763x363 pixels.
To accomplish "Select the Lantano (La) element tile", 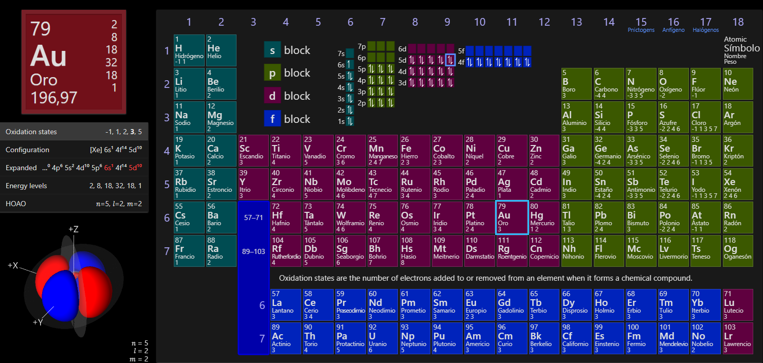I will 286,305.
